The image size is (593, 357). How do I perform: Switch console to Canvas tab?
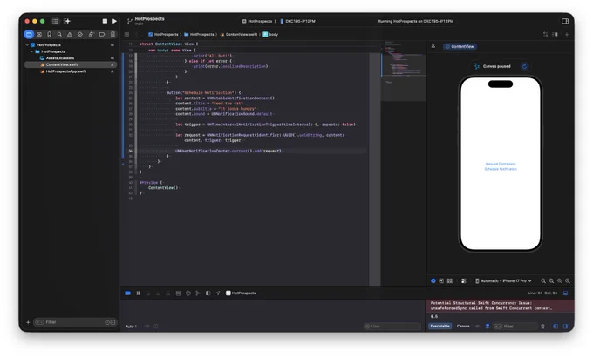(x=463, y=326)
